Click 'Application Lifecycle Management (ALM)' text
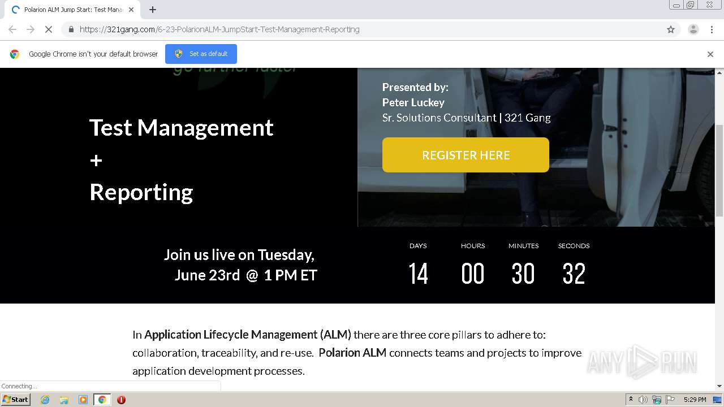 248,335
